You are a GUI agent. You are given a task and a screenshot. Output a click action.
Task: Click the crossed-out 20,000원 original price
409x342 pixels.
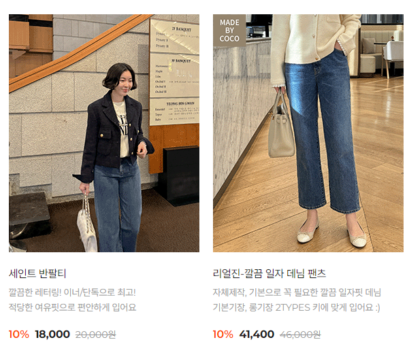[95, 334]
